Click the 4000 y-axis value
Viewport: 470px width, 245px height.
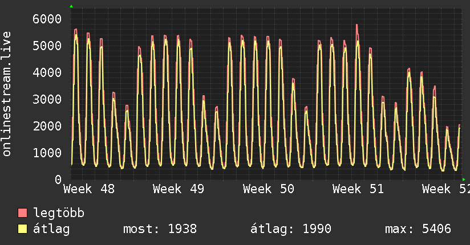(x=47, y=72)
